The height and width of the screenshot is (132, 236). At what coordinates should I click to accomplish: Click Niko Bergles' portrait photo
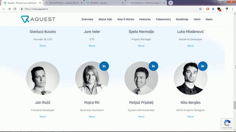click(191, 78)
